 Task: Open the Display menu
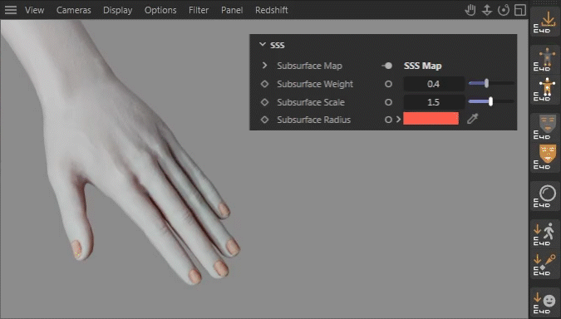click(x=118, y=10)
